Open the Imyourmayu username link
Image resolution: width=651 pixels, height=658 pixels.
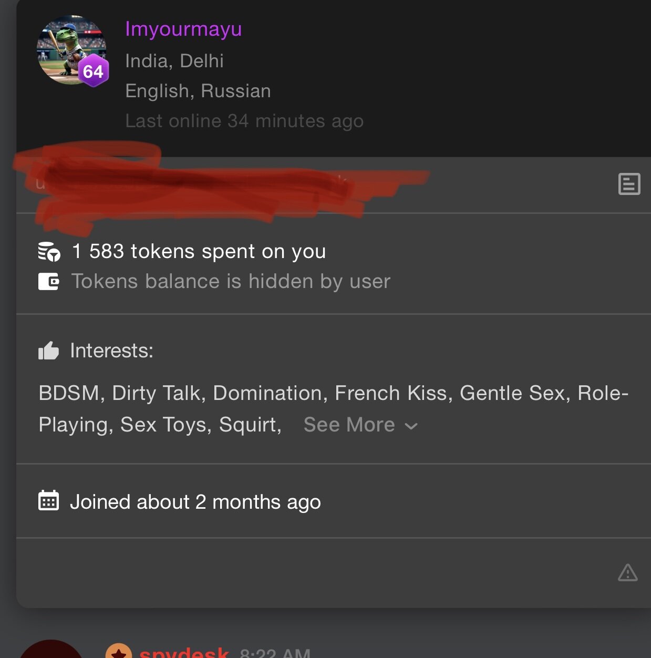point(183,29)
